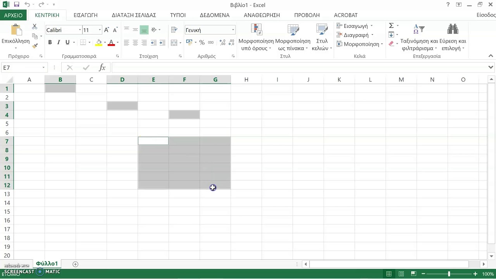The image size is (496, 279).
Task: Switch to the ΔΙΑΤΑΞΗ ΣΕΛΙΔΑΣ tab
Action: pyautogui.click(x=134, y=15)
